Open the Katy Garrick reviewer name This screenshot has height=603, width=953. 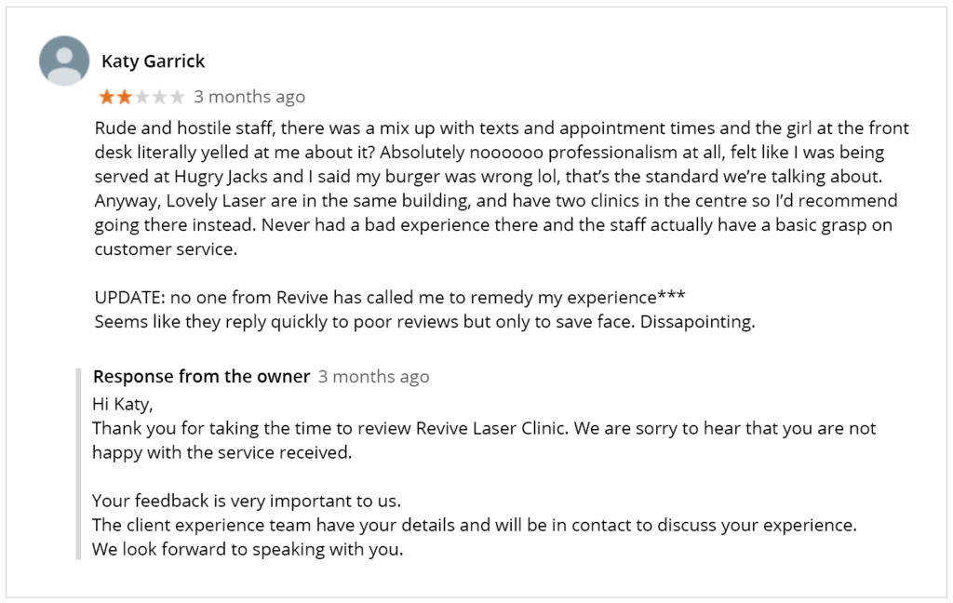pos(154,61)
